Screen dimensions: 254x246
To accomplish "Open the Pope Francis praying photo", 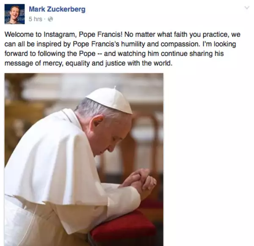I will [84, 160].
